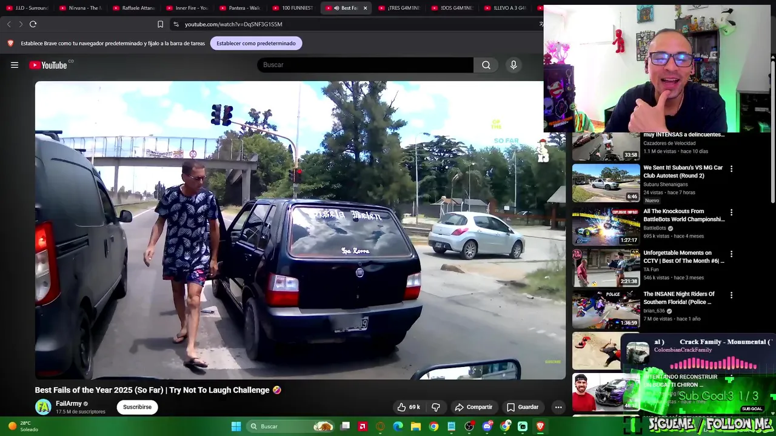Open BattleBots Knockouts video thumbnail
The width and height of the screenshot is (776, 436).
tap(606, 226)
